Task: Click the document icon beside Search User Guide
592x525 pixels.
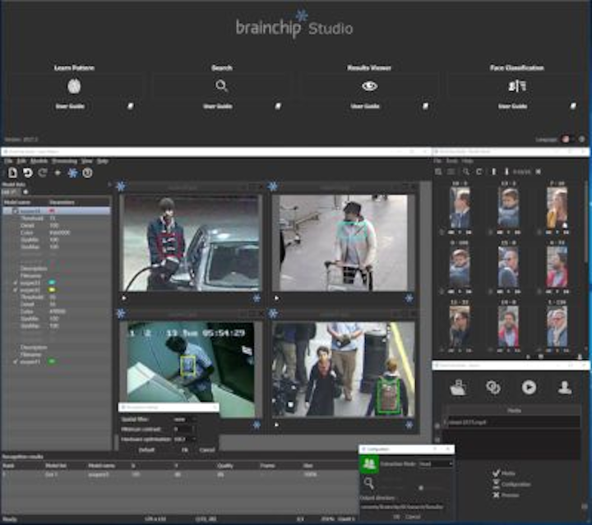Action: (278, 106)
